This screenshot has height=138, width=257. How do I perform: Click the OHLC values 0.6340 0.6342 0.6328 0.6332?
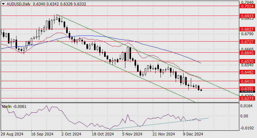(x=59, y=4)
